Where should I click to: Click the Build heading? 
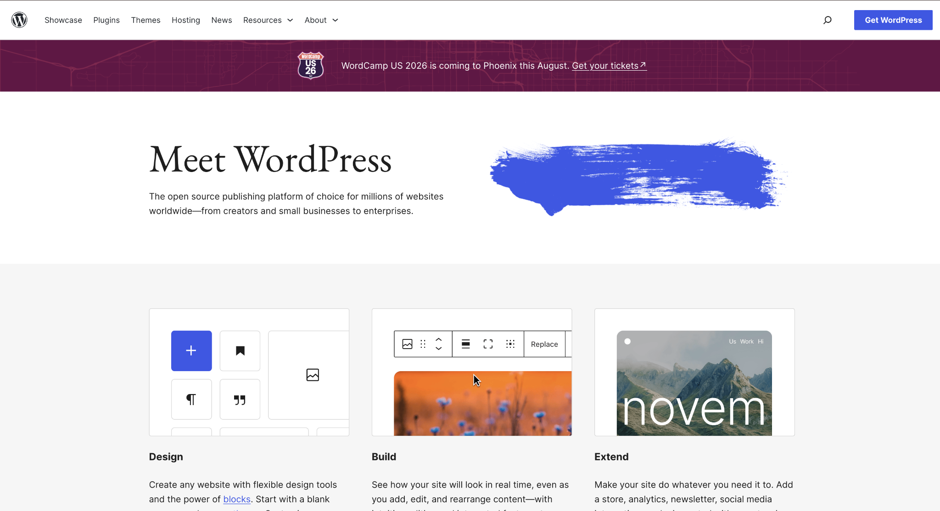(384, 457)
